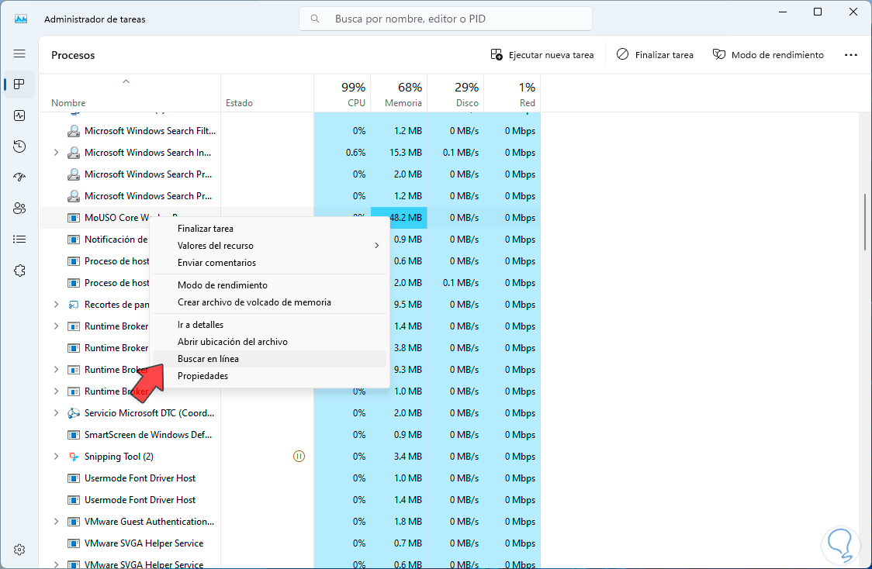Expand the Runtime Broker row with 9.3 MB
This screenshot has width=872, height=569.
pyautogui.click(x=56, y=370)
